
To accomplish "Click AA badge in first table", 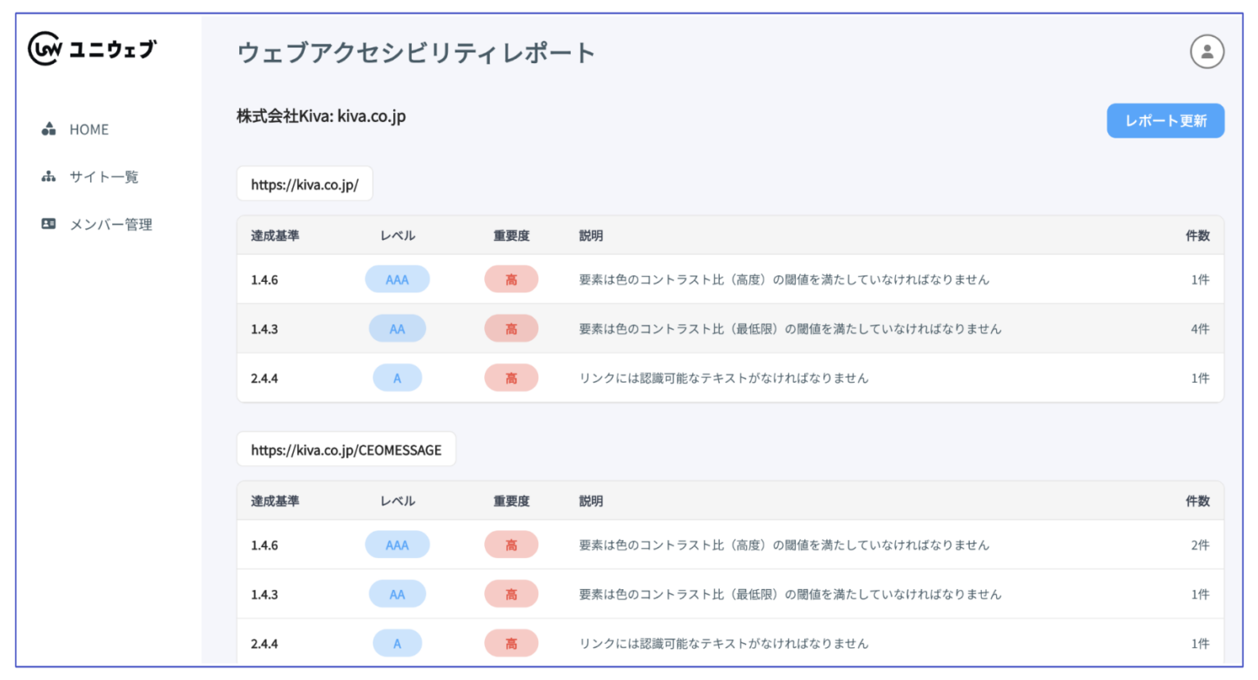I will tap(397, 329).
